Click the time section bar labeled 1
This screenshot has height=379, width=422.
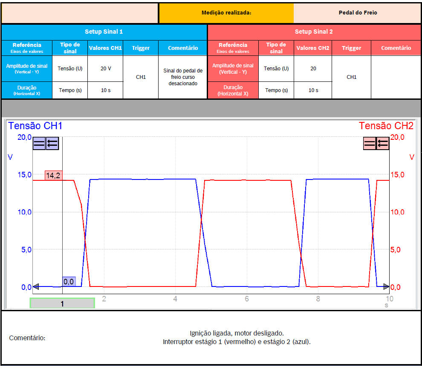pyautogui.click(x=62, y=304)
